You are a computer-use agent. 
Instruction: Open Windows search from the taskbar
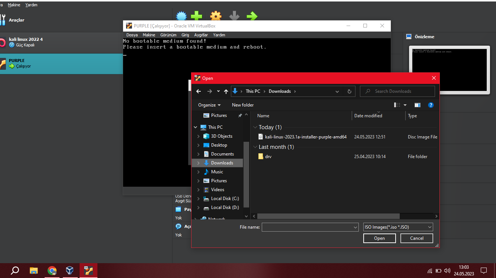tap(15, 271)
